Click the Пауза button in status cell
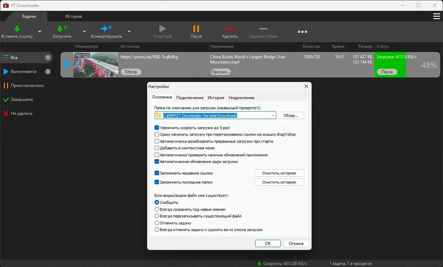Viewport: 443px width, 267px height. [387, 72]
